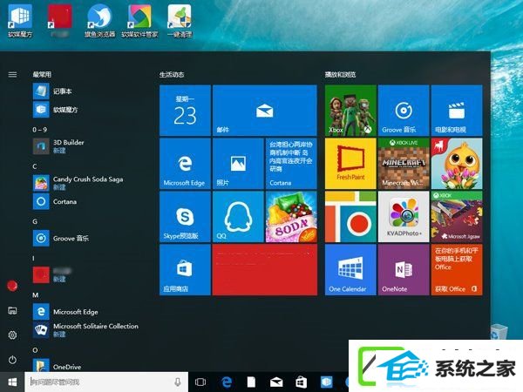The width and height of the screenshot is (523, 392).
Task: Open 一键清理 desktop shortcut
Action: tap(180, 21)
